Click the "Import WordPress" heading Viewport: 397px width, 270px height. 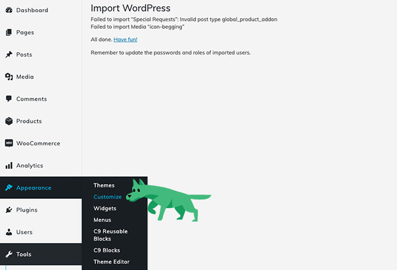click(131, 8)
